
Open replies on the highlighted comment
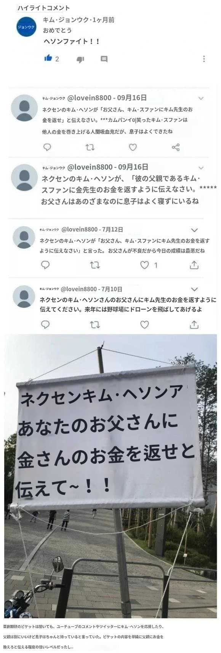tap(104, 59)
